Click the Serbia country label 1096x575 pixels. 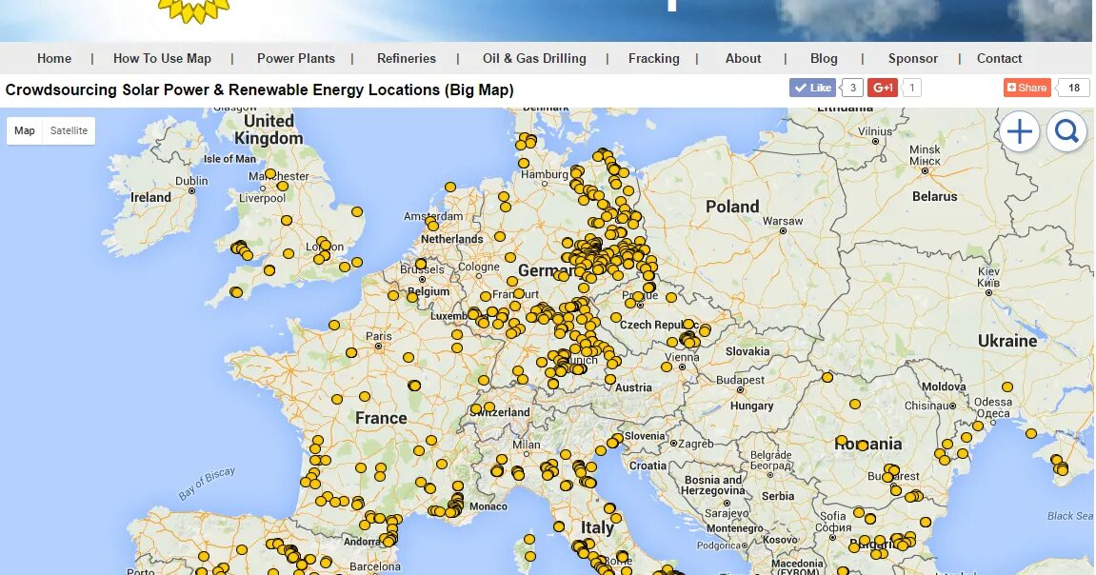[778, 496]
